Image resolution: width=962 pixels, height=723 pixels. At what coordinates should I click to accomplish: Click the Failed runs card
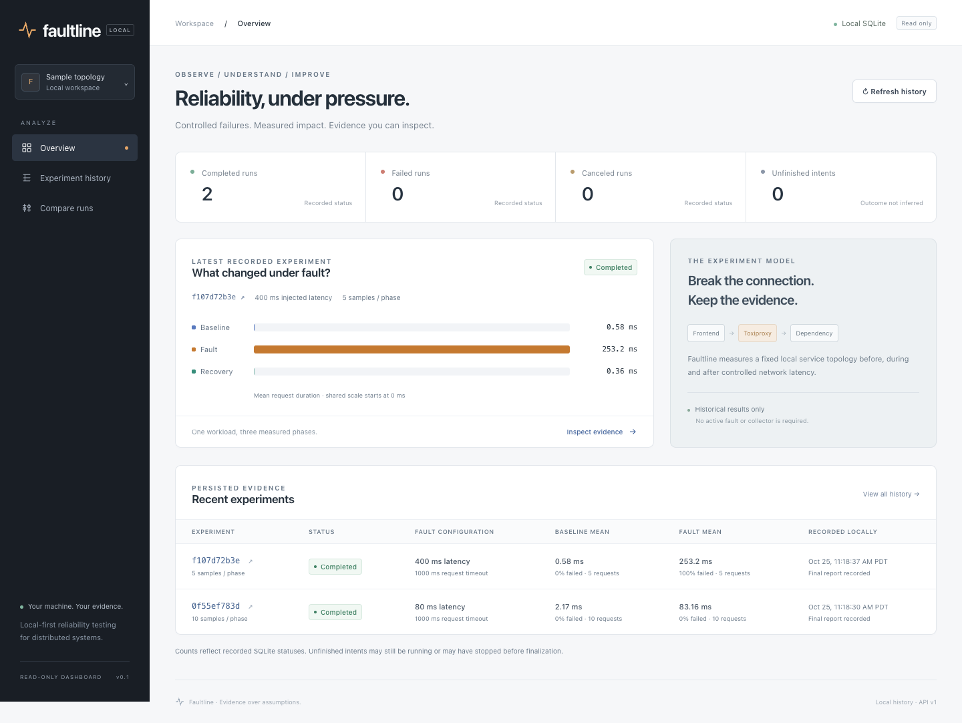click(x=461, y=187)
